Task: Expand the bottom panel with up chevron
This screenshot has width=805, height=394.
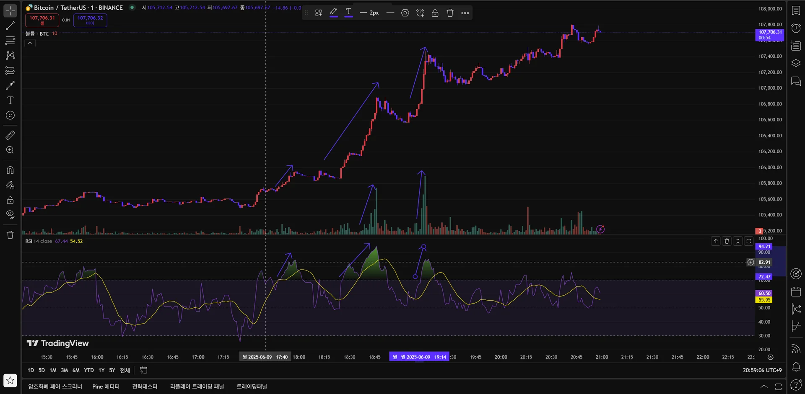Action: pyautogui.click(x=764, y=386)
